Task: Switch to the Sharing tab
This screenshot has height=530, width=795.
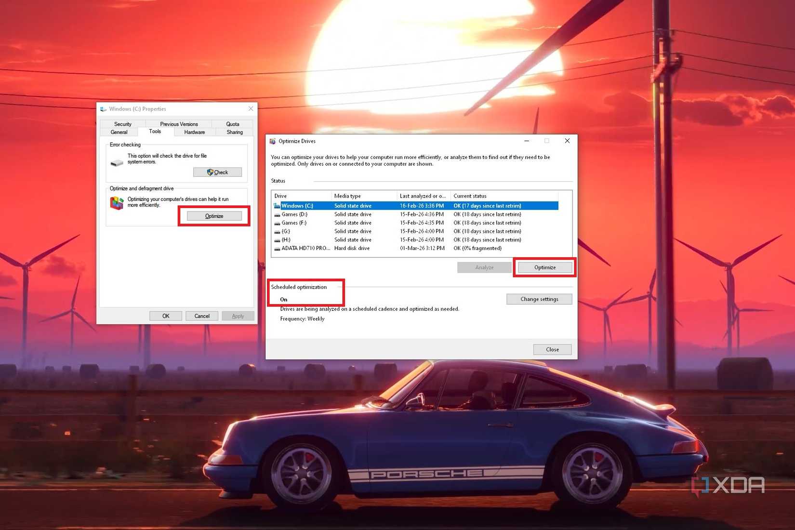Action: (234, 132)
